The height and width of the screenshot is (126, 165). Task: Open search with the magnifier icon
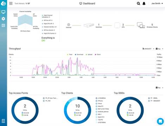[x=139, y=3]
